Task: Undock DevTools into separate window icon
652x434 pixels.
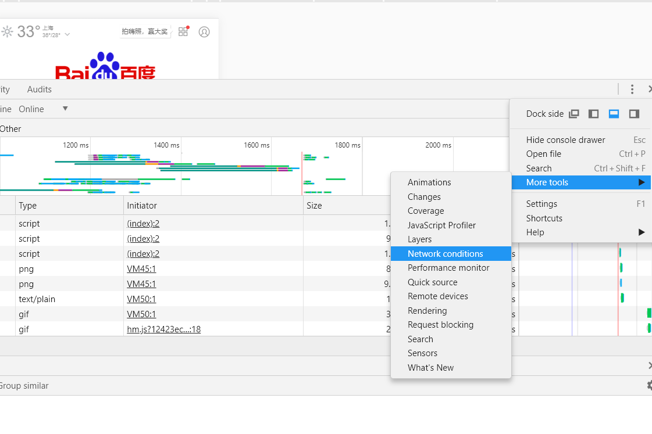Action: (x=573, y=114)
